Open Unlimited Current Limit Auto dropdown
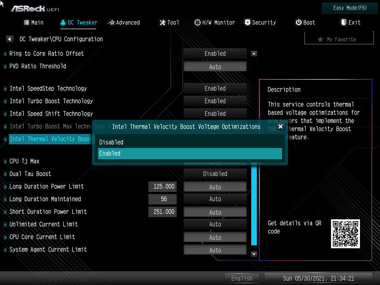 215,224
